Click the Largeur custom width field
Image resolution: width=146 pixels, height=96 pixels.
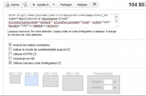pos(108,82)
